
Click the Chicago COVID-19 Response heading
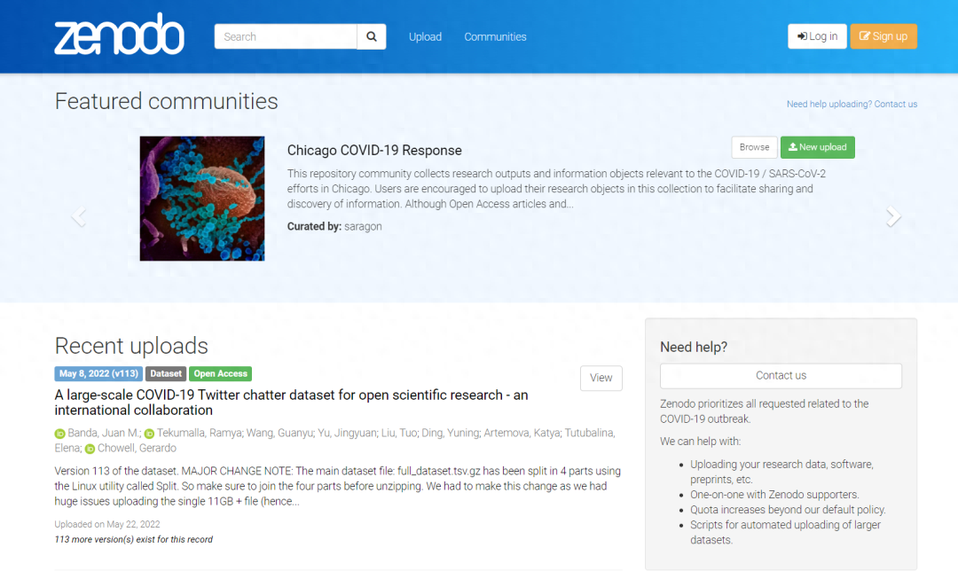click(x=374, y=150)
